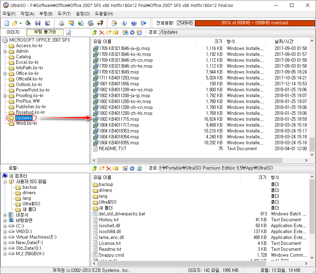Click the Save As toolbar icon
Screen dimensions: 316x274
coord(48,23)
